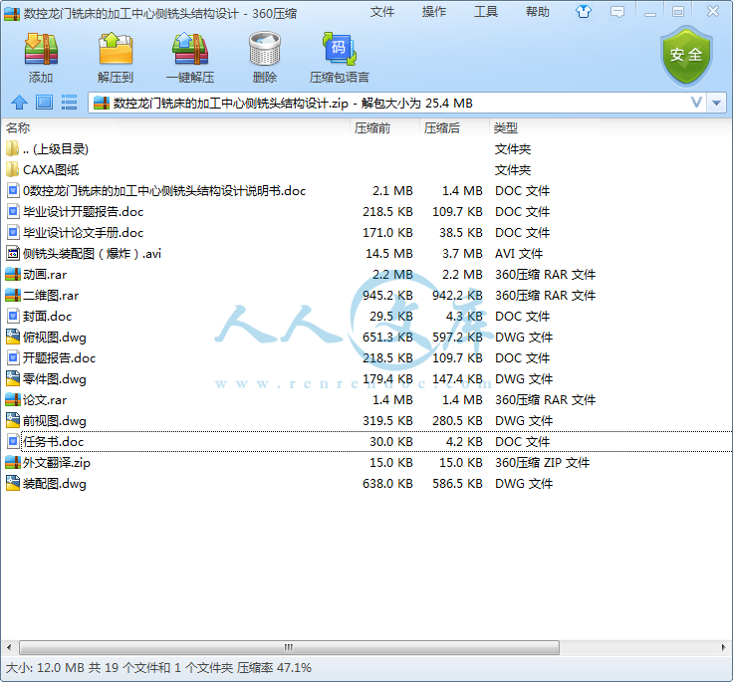
Task: Open the 文件 menu
Action: pos(381,12)
